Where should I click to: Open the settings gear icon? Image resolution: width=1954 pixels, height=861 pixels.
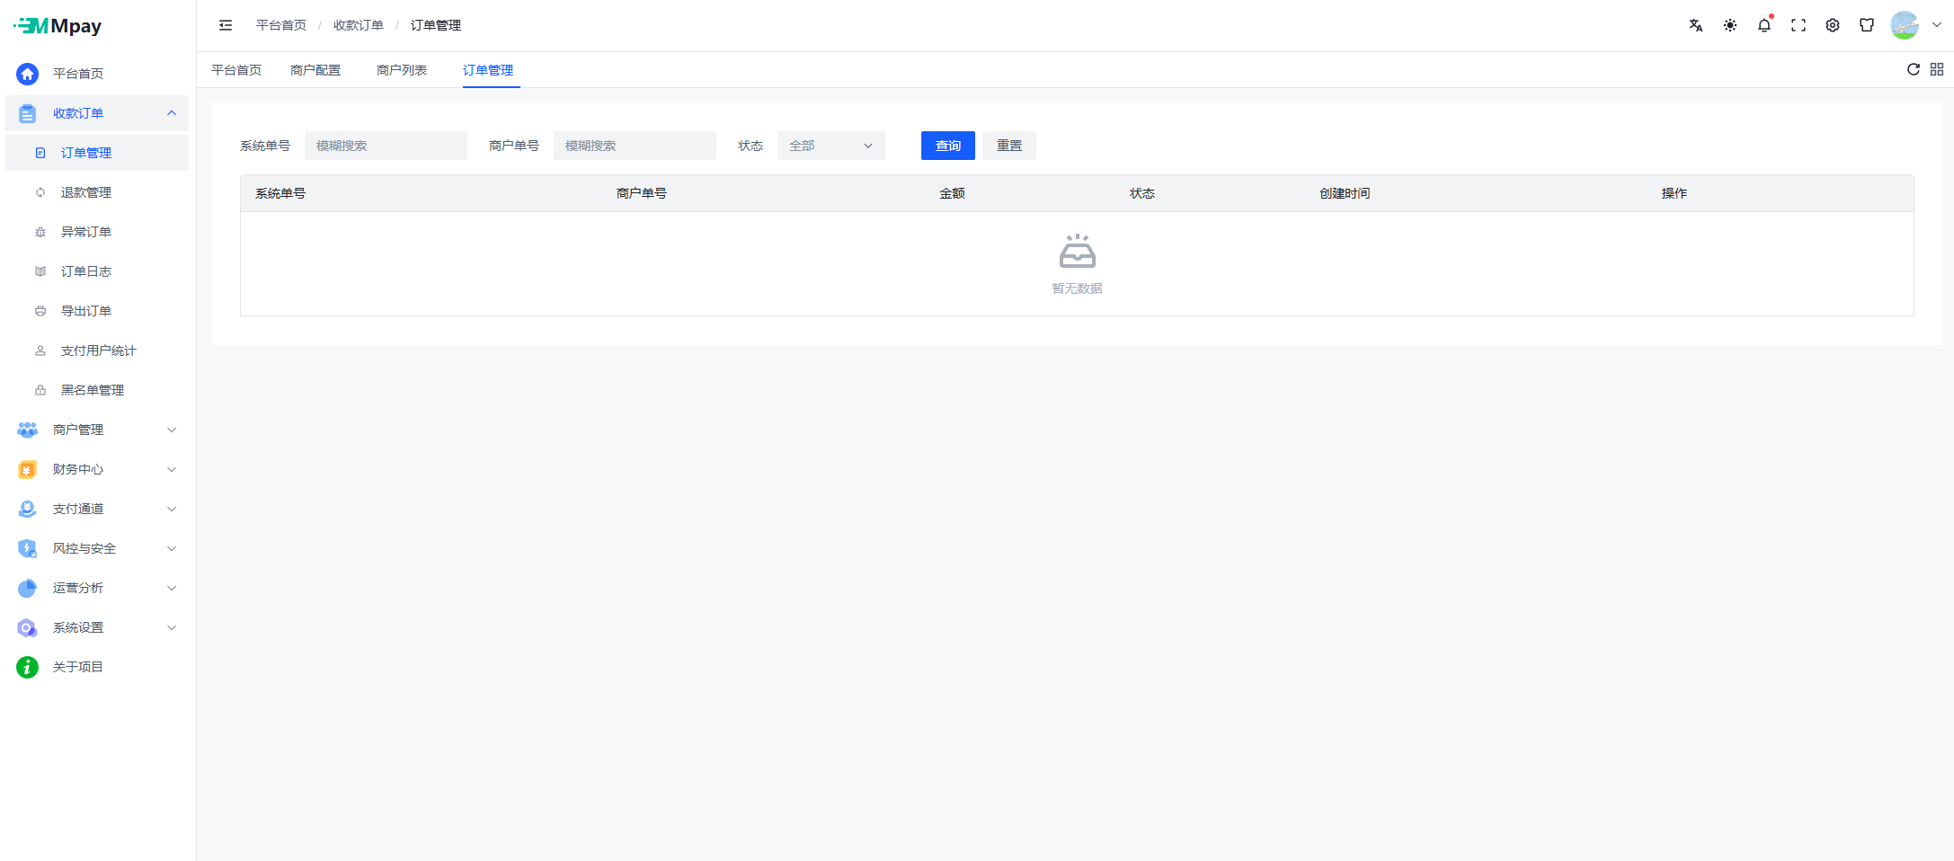tap(1832, 25)
